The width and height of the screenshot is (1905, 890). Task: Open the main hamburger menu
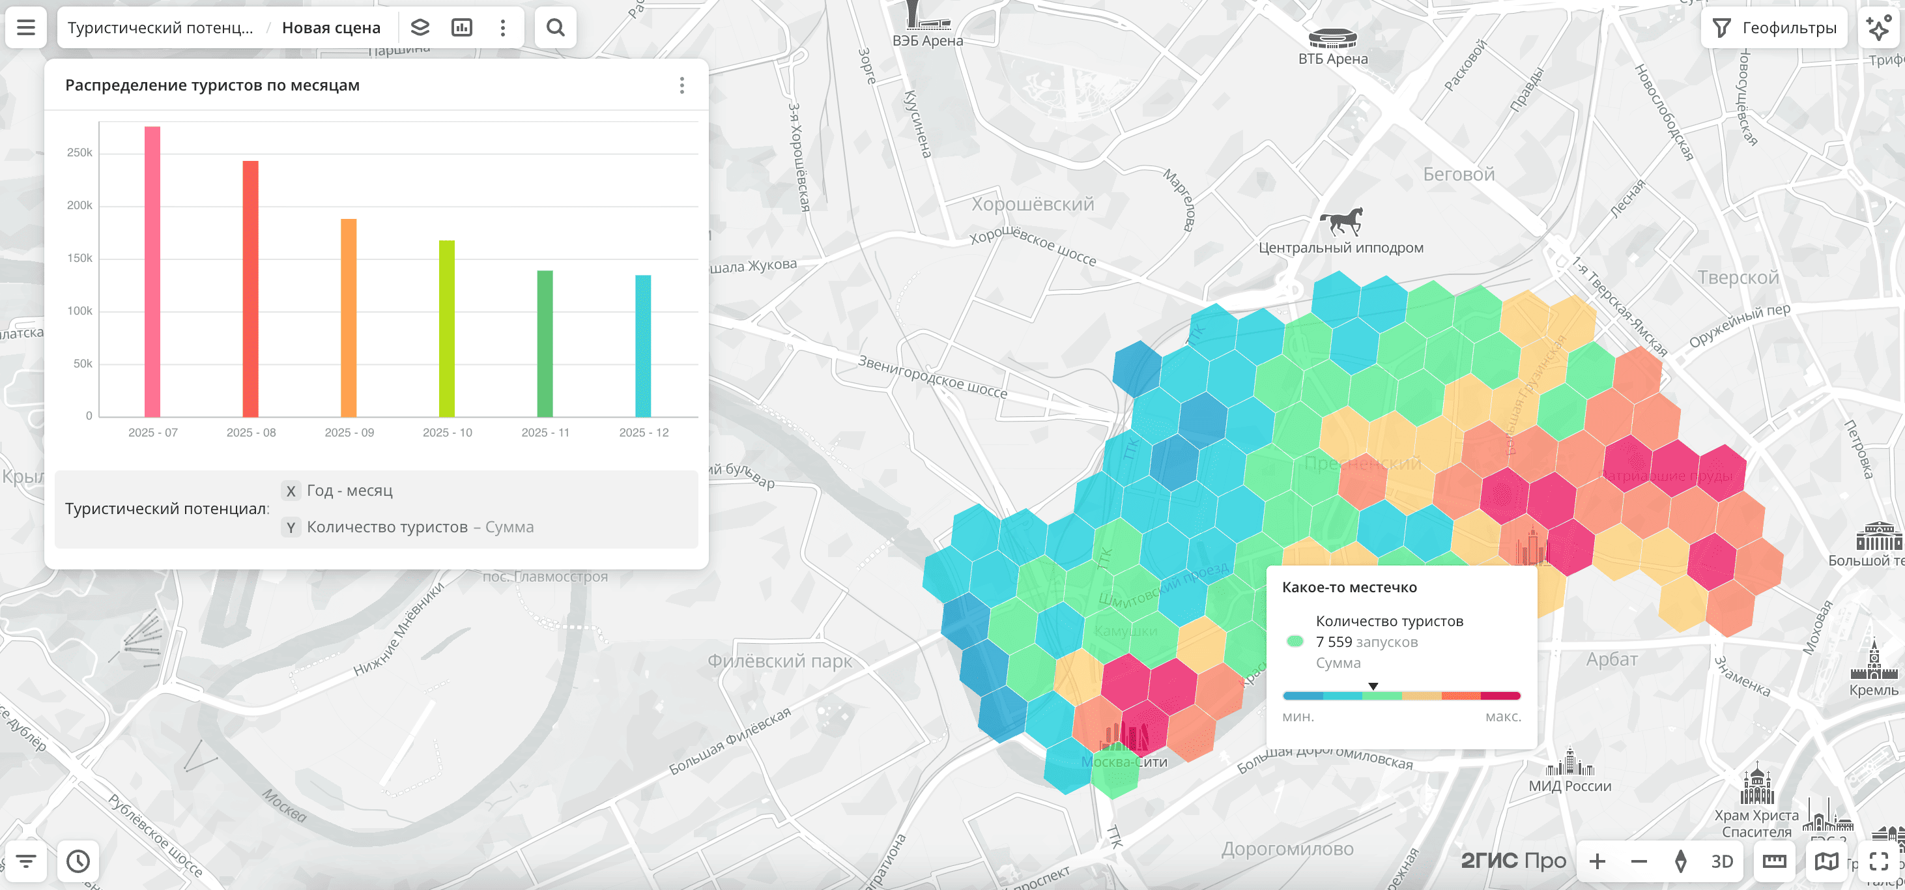tap(26, 28)
